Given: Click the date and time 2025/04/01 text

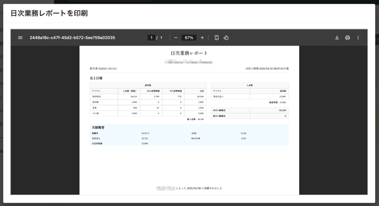Looking at the screenshot, I should point(267,69).
